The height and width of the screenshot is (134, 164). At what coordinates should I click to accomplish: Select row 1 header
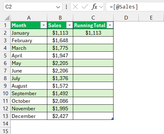[x=5, y=25]
